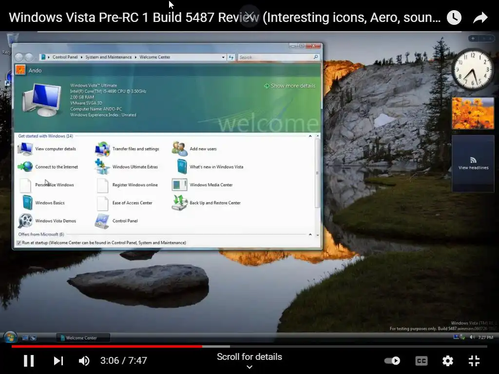This screenshot has width=499, height=374.
Task: Open Back Up and Restore Center icon
Action: pos(179,203)
